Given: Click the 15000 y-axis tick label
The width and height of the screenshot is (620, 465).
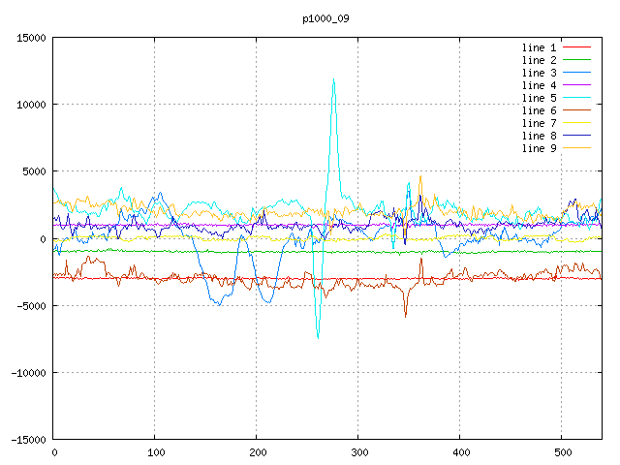Looking at the screenshot, I should click(x=32, y=38).
